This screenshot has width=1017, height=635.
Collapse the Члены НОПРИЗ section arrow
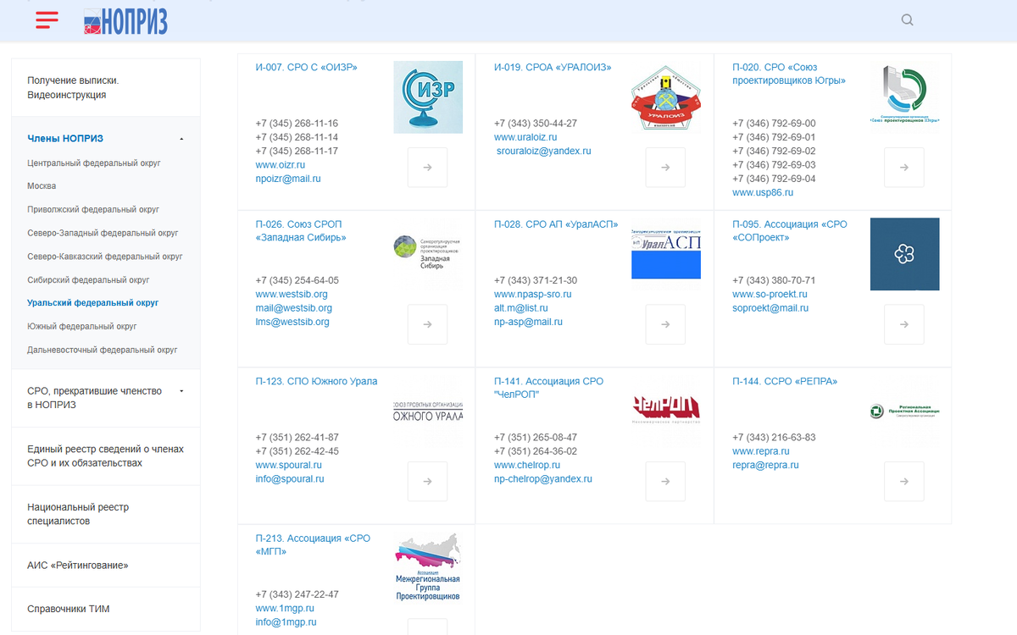click(x=181, y=139)
